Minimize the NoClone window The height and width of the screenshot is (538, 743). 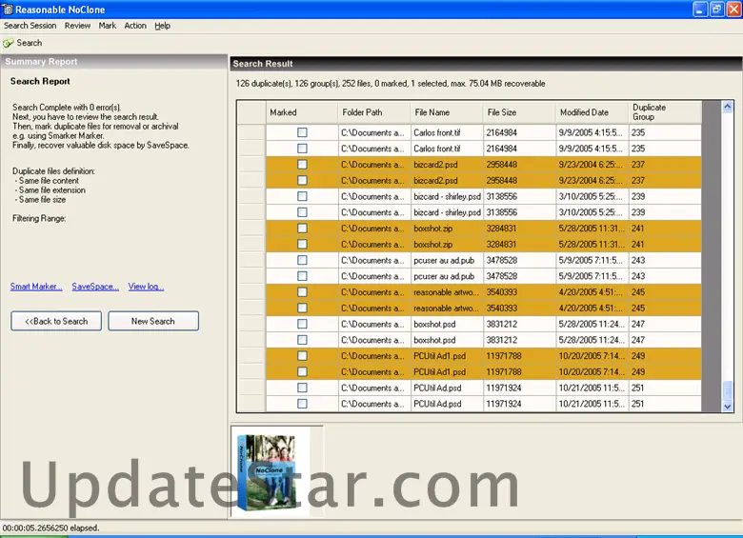tap(700, 10)
